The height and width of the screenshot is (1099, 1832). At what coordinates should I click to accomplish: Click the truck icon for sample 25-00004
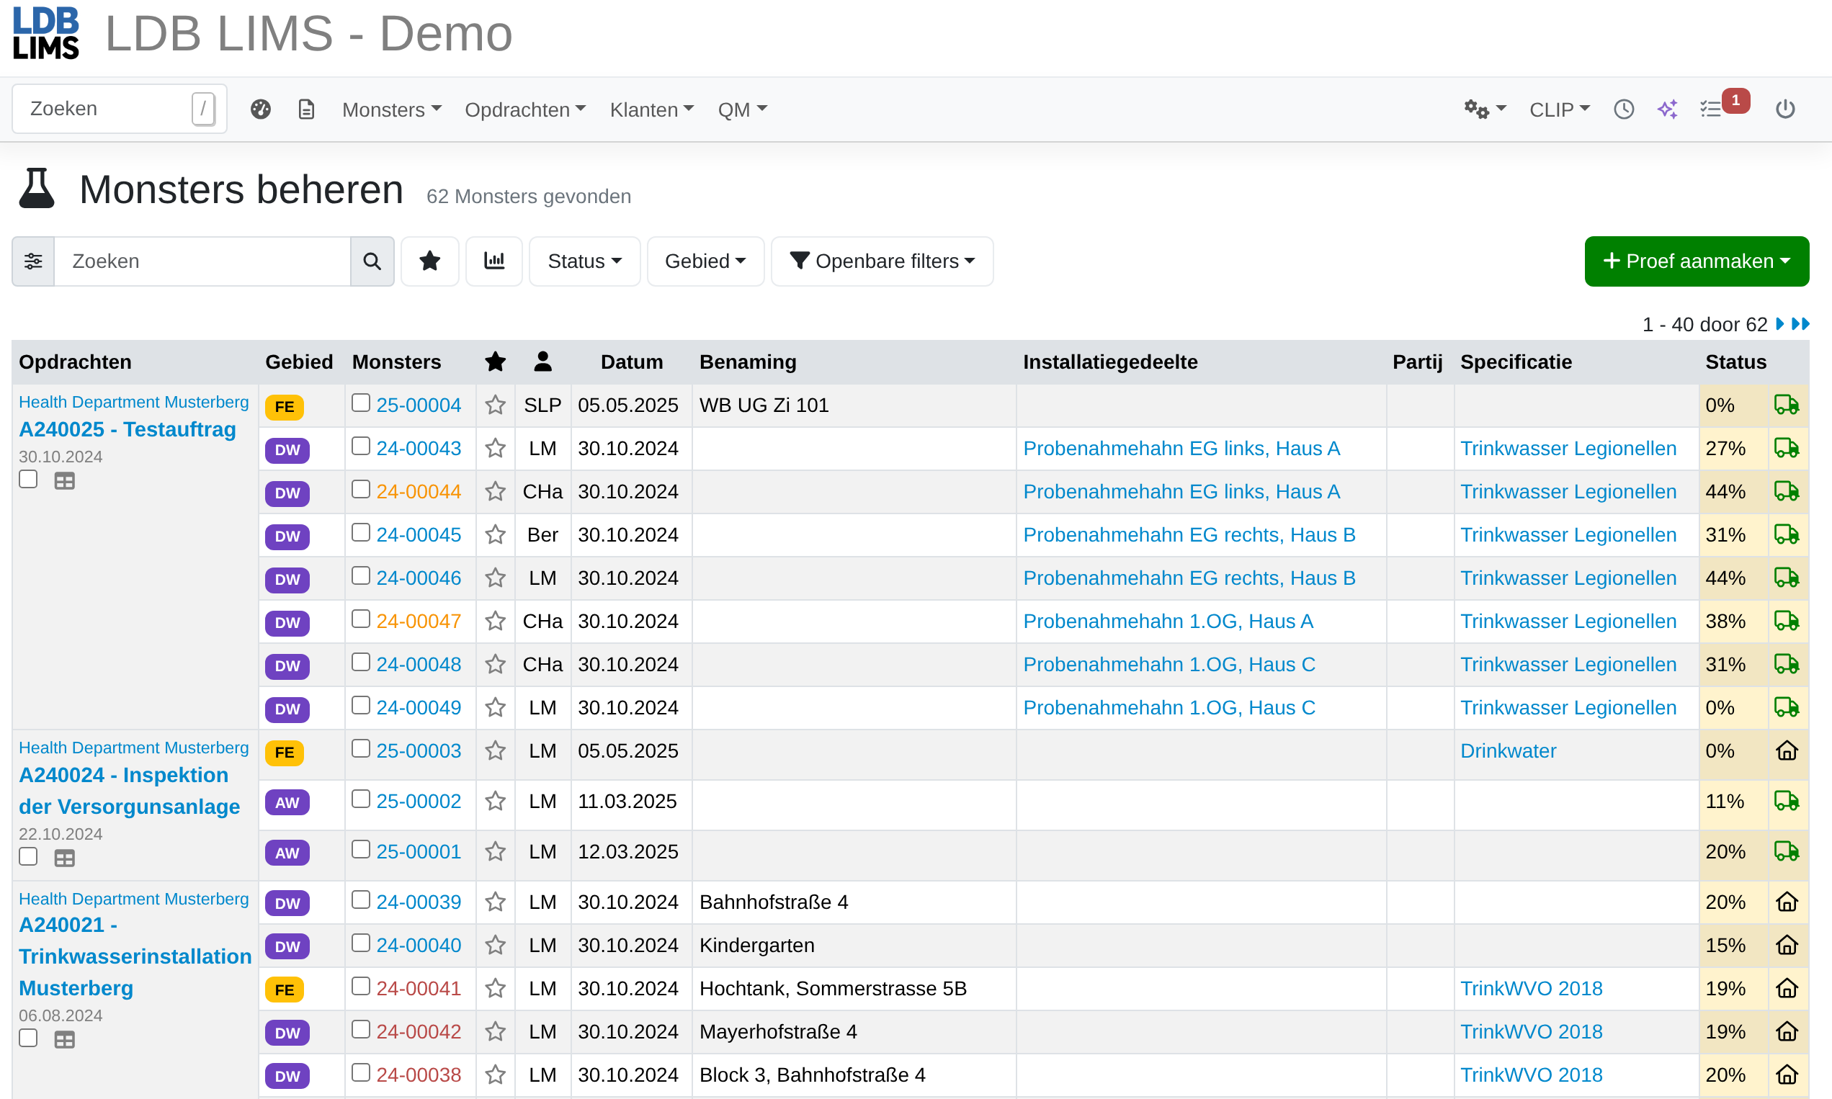click(1786, 405)
